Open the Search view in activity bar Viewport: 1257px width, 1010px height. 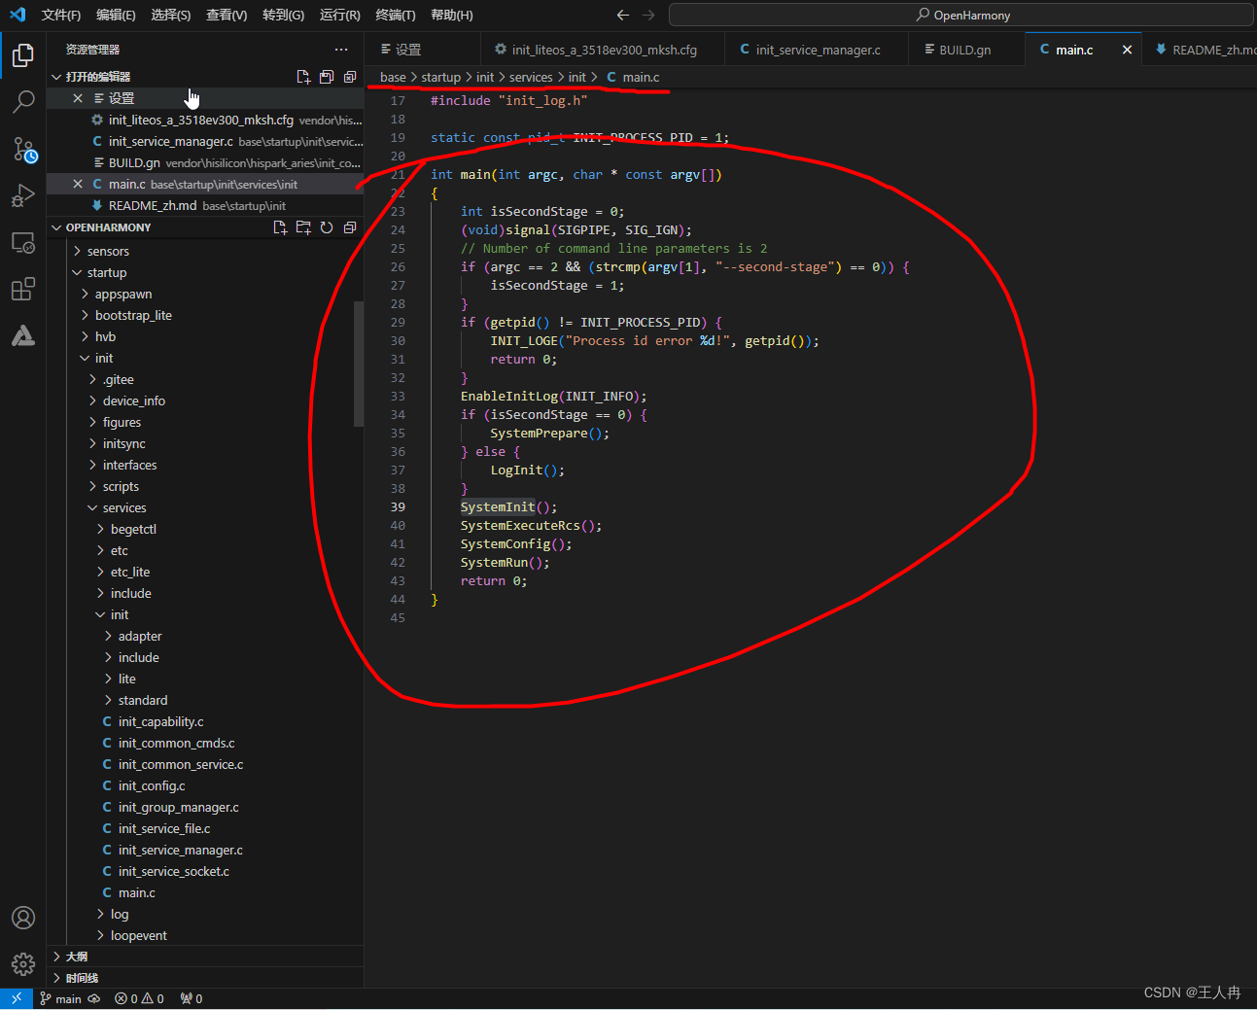coord(23,102)
